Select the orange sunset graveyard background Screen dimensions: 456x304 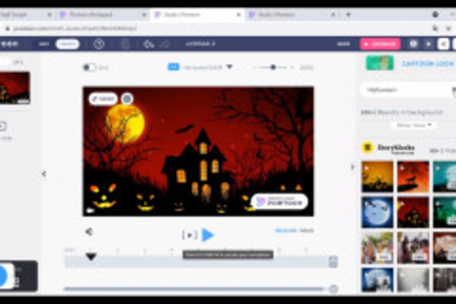377,177
